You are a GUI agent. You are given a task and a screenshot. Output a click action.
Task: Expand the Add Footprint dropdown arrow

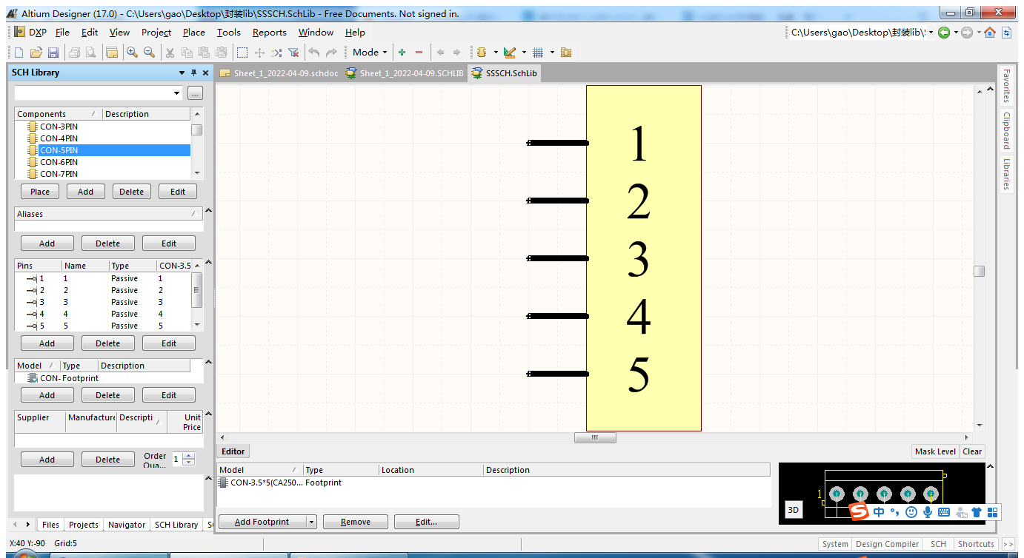coord(311,522)
